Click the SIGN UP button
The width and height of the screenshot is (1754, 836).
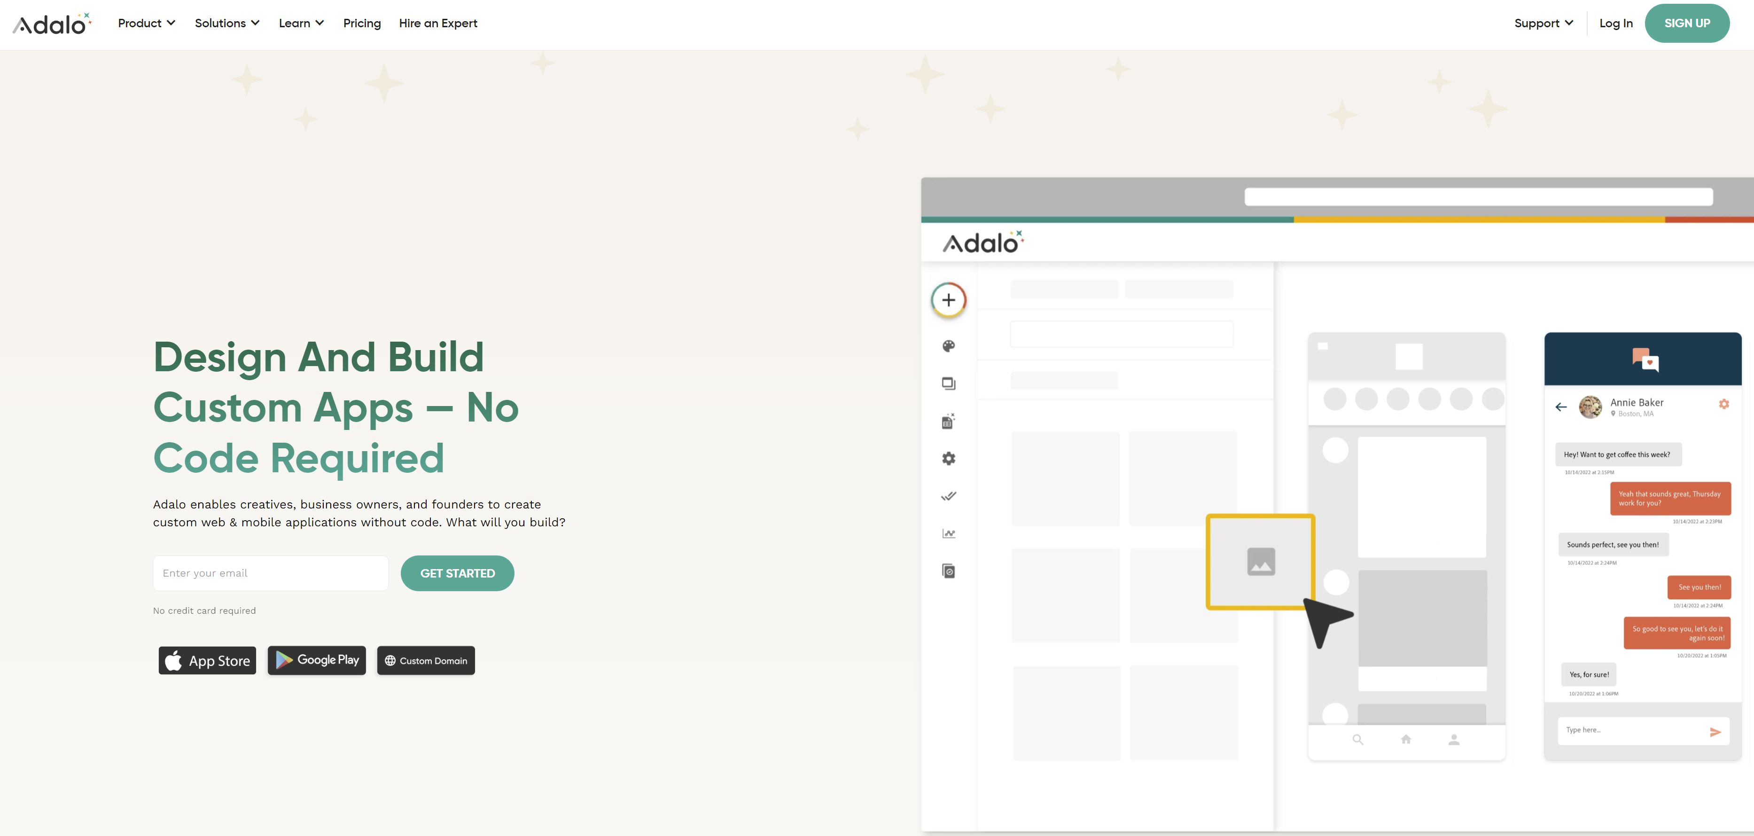pyautogui.click(x=1687, y=23)
